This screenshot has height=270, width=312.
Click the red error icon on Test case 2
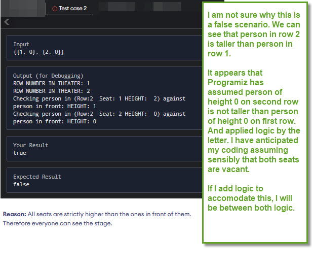pyautogui.click(x=55, y=8)
